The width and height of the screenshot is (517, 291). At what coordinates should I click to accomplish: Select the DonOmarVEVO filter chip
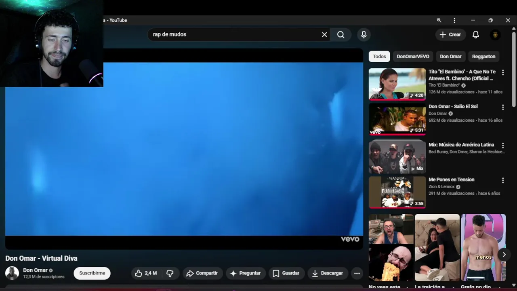coord(413,57)
